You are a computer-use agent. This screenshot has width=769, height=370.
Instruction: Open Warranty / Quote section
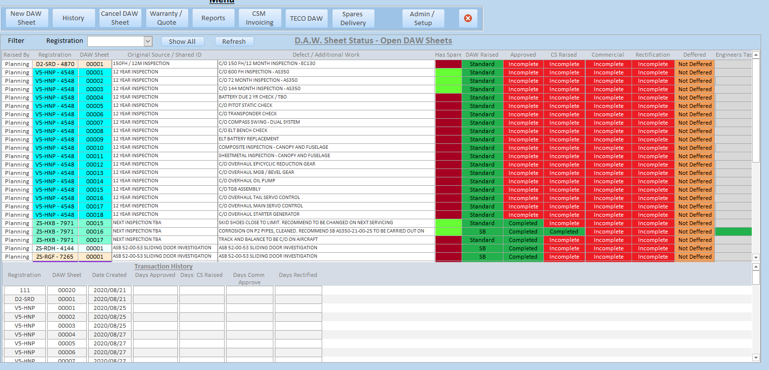coord(167,18)
